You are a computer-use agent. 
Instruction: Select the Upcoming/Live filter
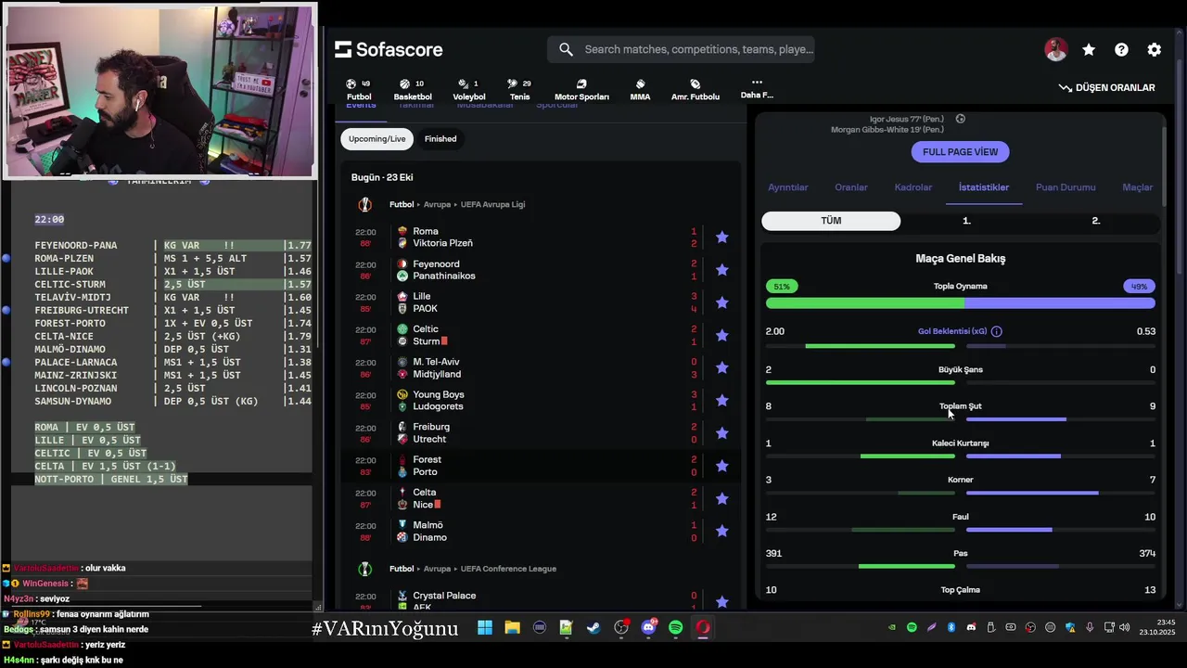click(377, 139)
